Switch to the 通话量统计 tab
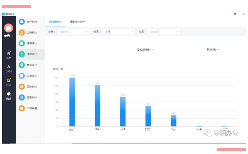Screen dimensions: 248x154 55,22
